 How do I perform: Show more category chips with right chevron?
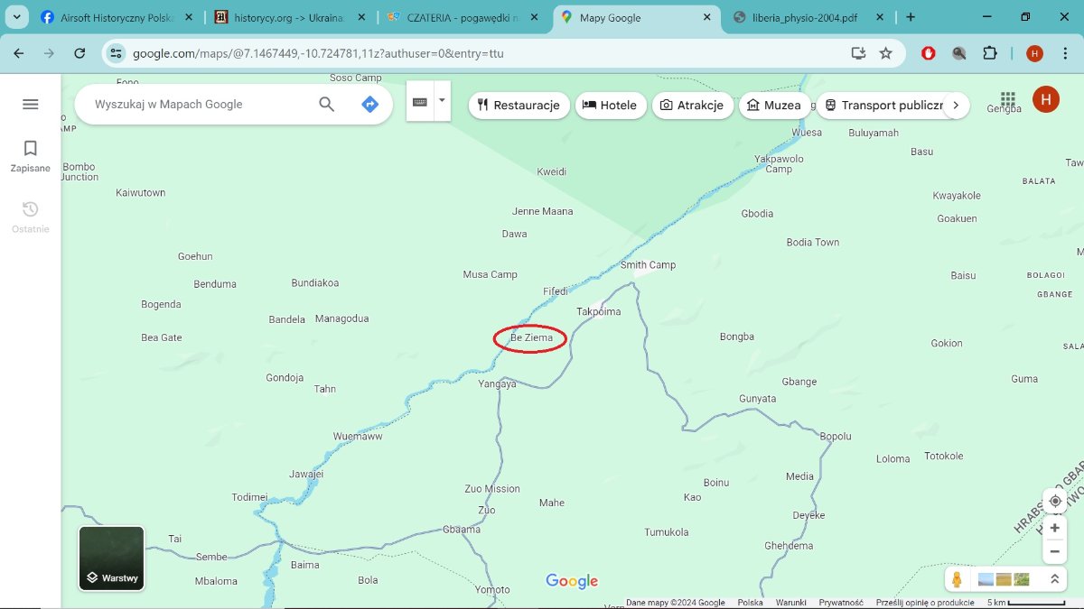956,106
